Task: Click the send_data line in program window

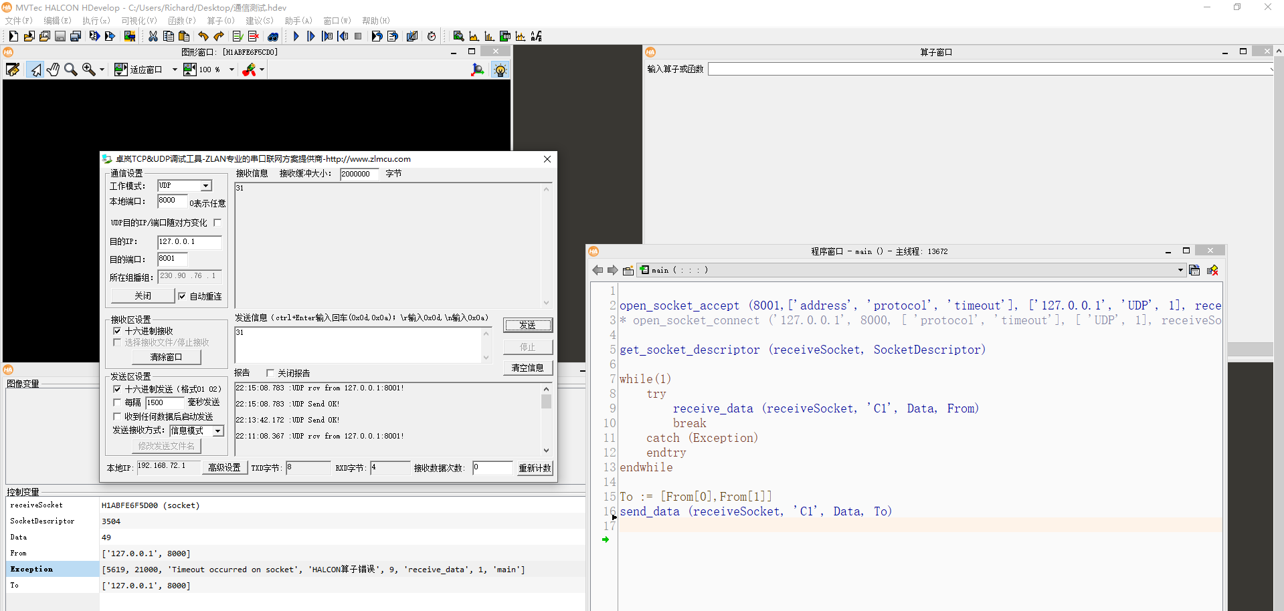Action: pyautogui.click(x=755, y=511)
